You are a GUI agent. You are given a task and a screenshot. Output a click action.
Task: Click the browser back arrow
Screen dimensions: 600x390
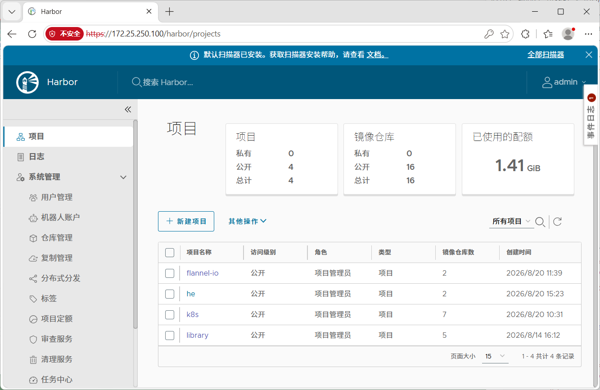point(12,34)
